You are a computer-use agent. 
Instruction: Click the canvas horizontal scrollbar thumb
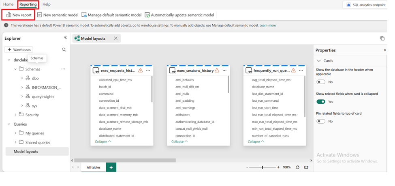[x=125, y=160]
